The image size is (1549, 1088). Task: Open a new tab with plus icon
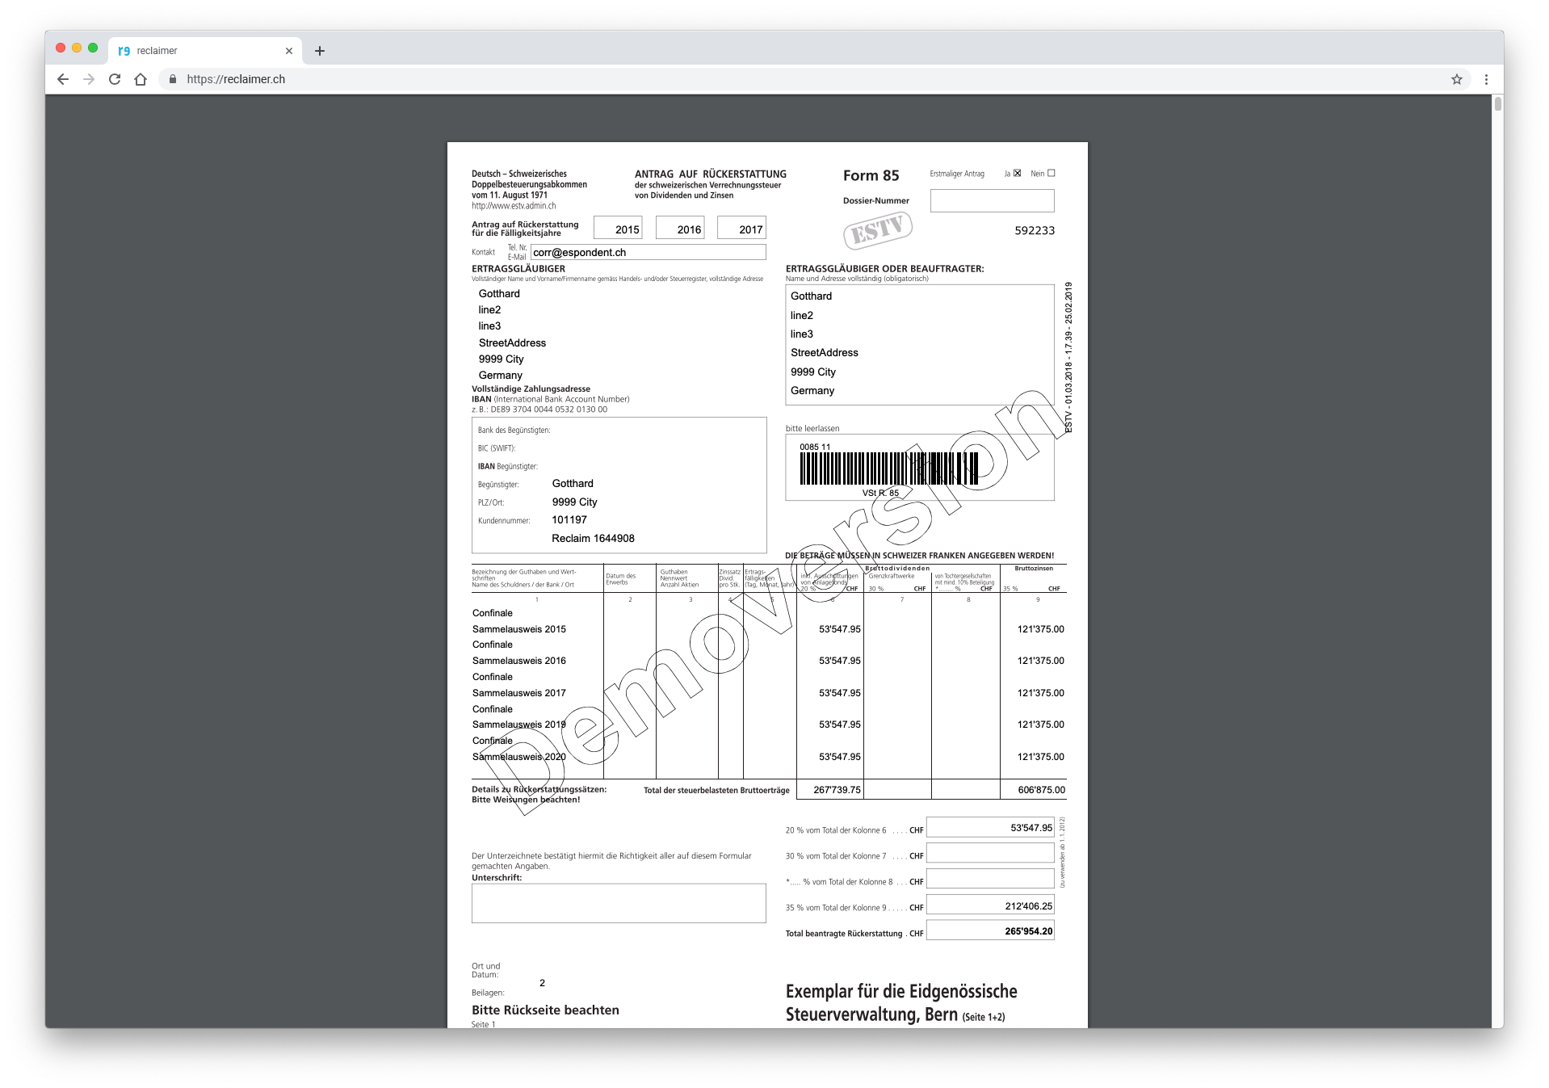[x=320, y=51]
